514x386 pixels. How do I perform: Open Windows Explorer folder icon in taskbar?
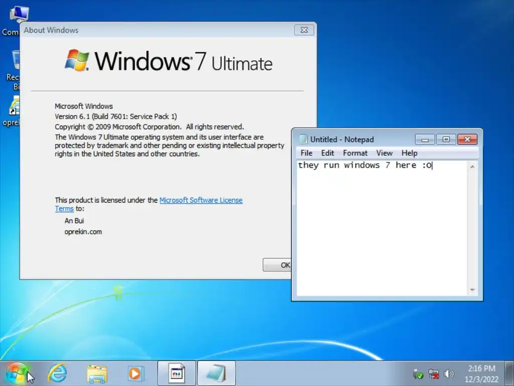coord(97,373)
